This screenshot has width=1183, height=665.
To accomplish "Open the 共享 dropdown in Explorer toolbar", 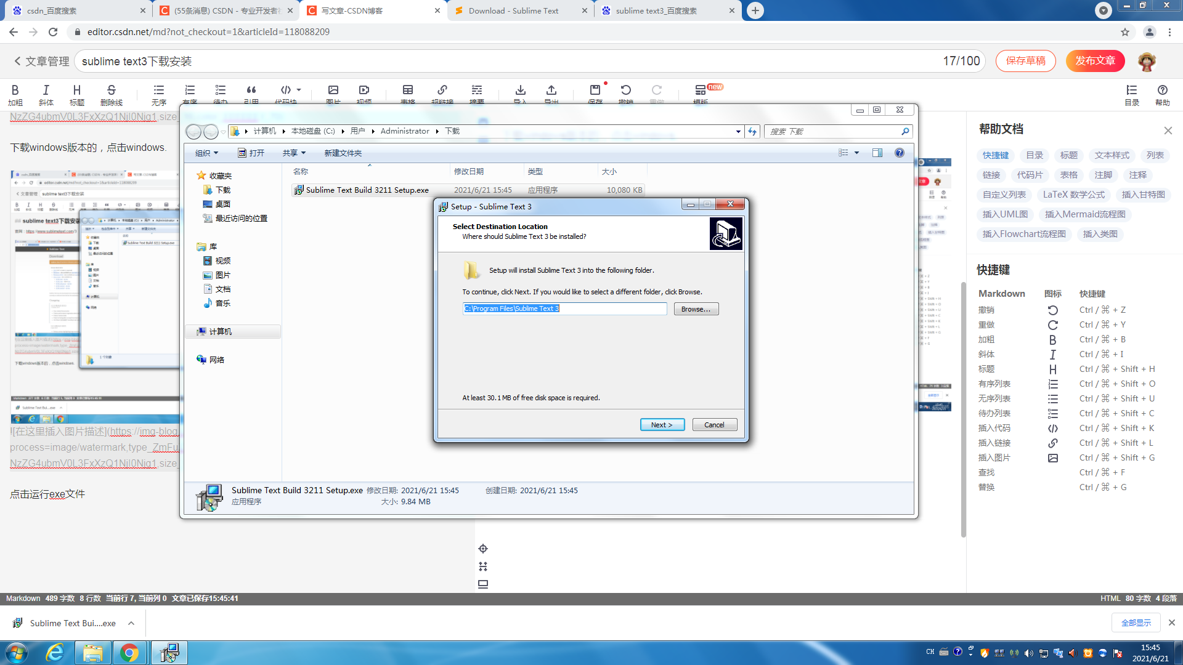I will tap(294, 153).
